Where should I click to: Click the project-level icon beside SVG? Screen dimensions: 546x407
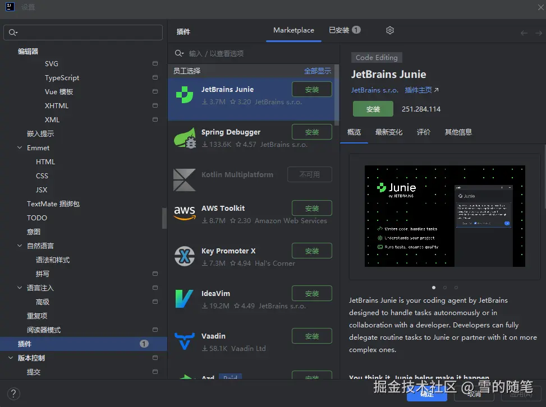pyautogui.click(x=155, y=63)
